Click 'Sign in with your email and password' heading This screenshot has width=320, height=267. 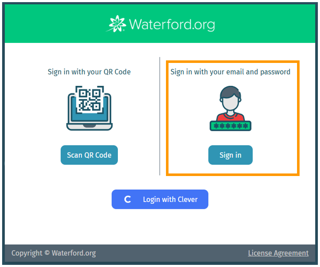point(230,72)
